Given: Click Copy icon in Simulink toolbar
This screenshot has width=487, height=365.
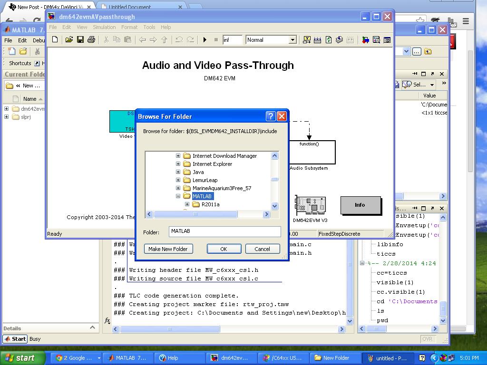Looking at the screenshot, I should [117, 39].
